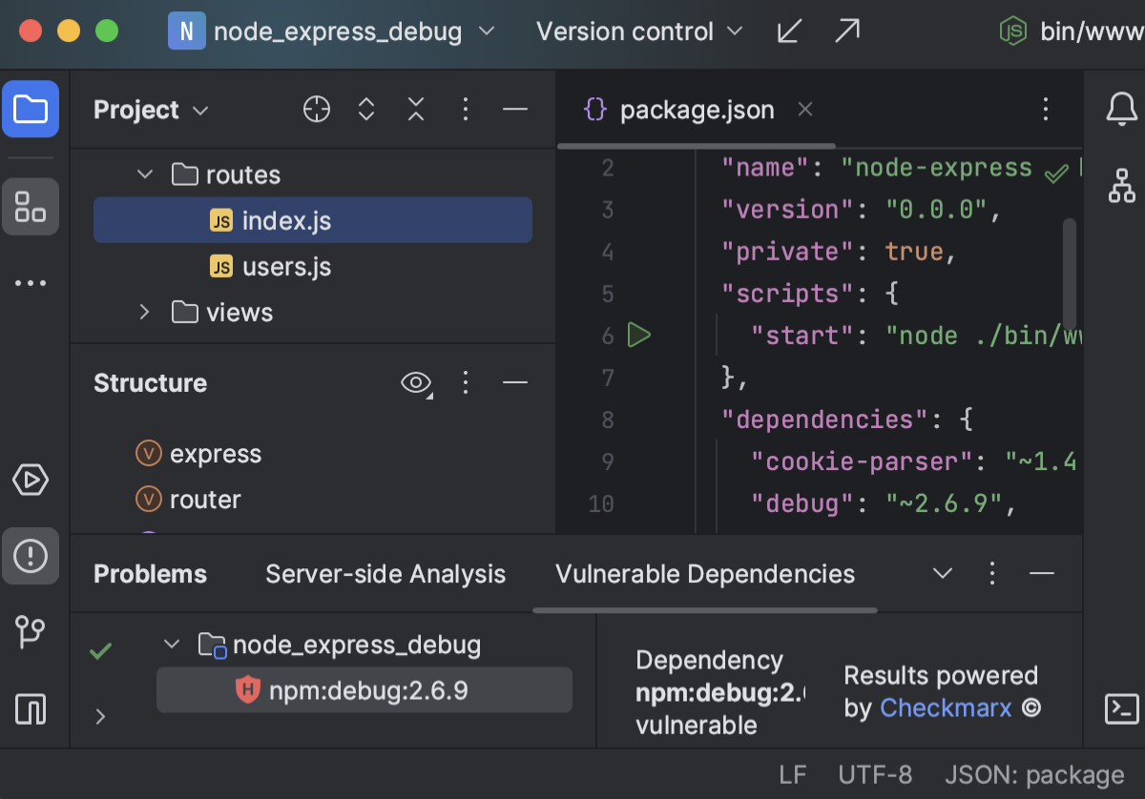Viewport: 1145px width, 799px height.
Task: Click the Structure tool window icon in sidebar
Action: click(x=31, y=206)
